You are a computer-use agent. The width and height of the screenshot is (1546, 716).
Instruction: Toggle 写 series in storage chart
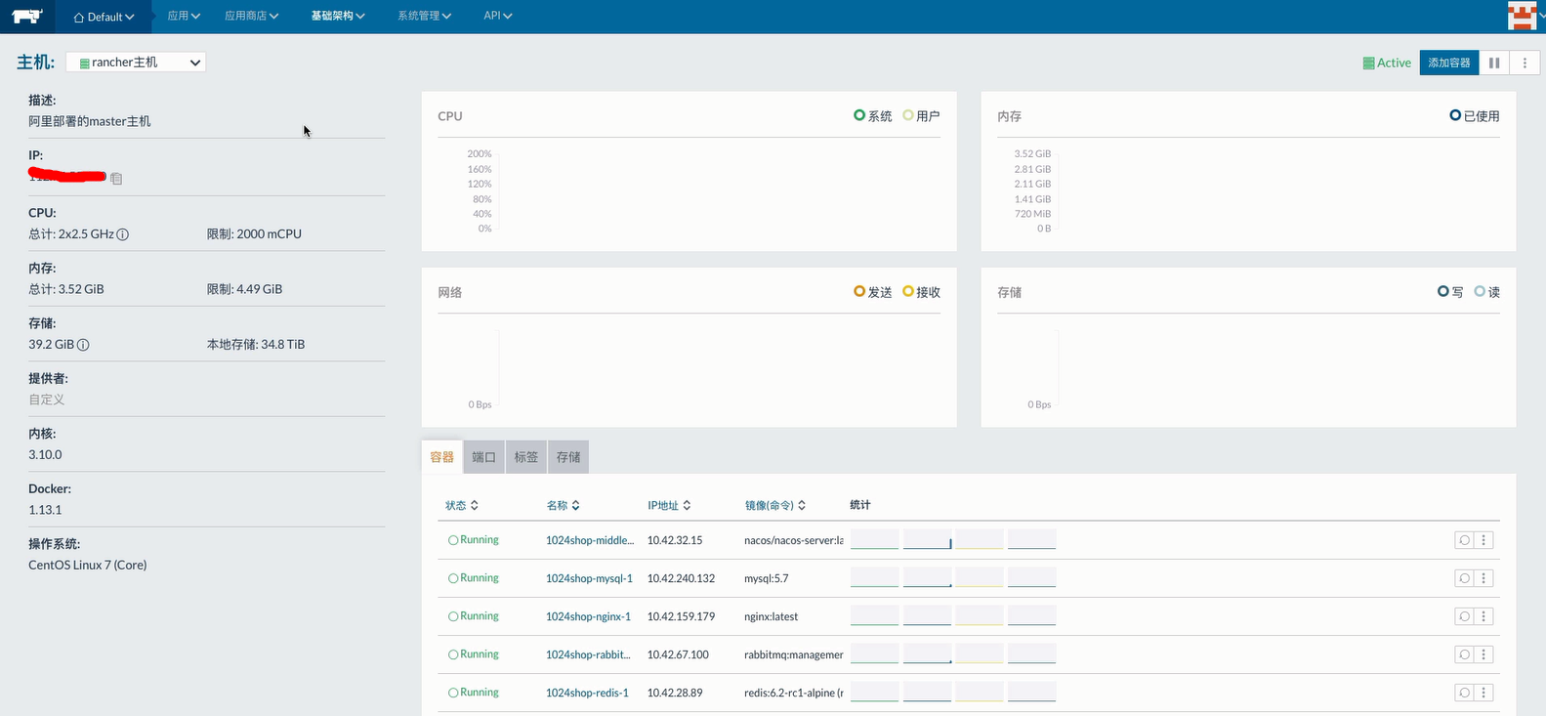coord(1450,292)
